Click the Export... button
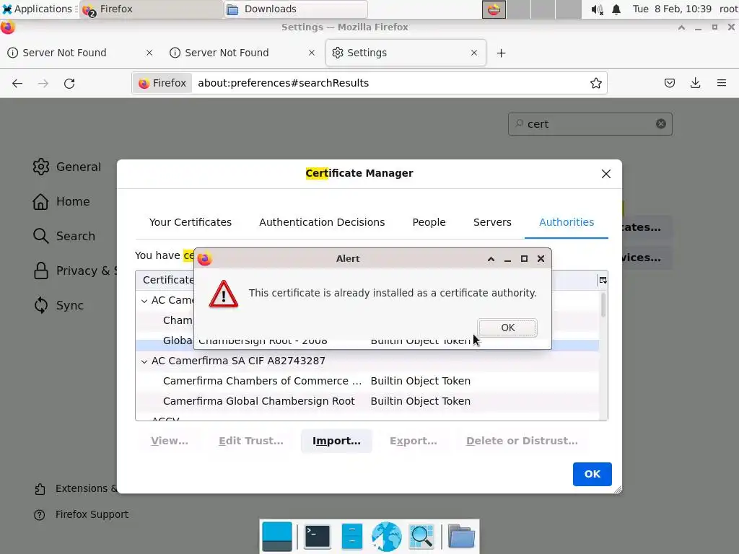Image resolution: width=739 pixels, height=554 pixels. pos(414,441)
